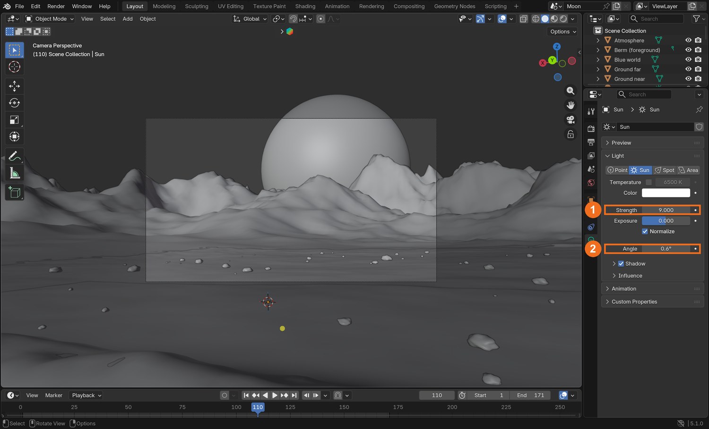Click the Blender logo menu
Screen dimensions: 709x429
coord(7,6)
